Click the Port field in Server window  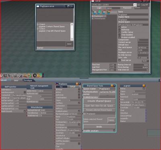tap(143, 50)
